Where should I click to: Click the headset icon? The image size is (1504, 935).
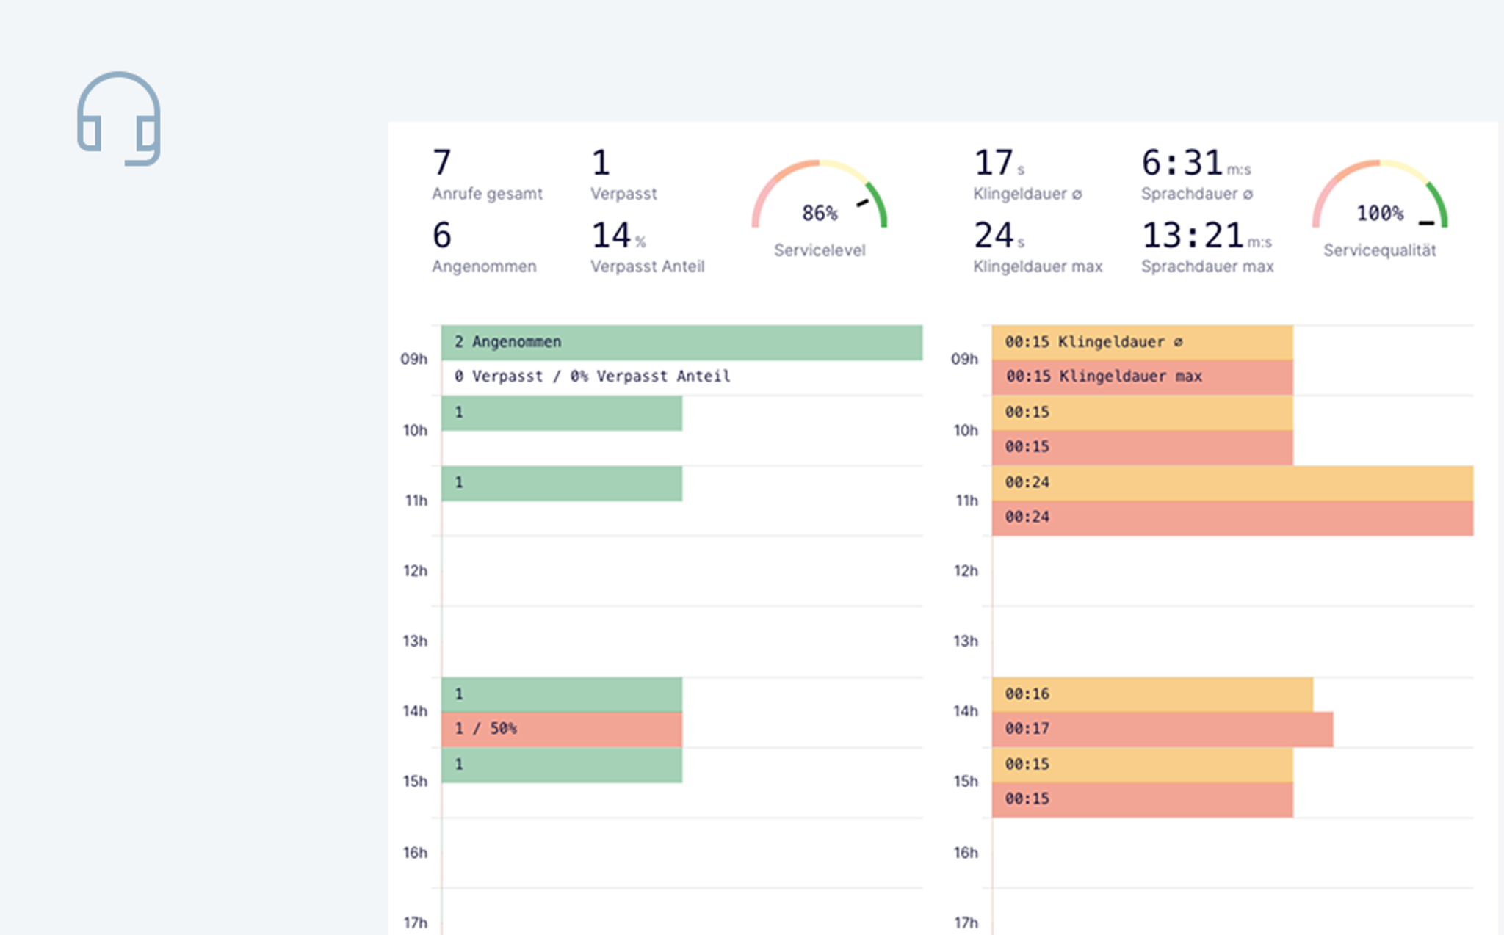coord(119,119)
